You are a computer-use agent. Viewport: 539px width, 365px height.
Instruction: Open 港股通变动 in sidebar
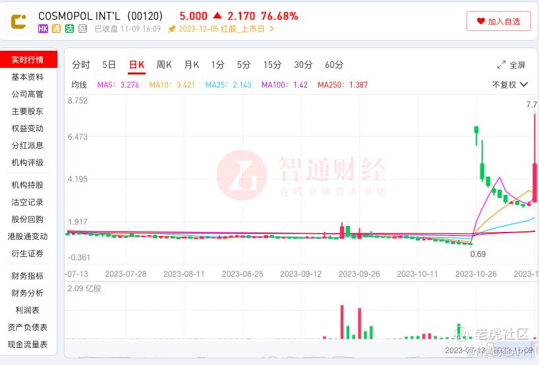[x=28, y=237]
